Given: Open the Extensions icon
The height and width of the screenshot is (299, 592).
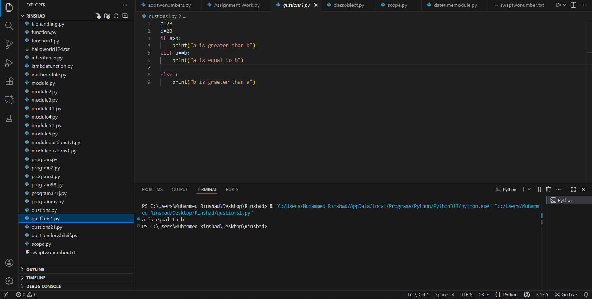Looking at the screenshot, I should pyautogui.click(x=9, y=81).
